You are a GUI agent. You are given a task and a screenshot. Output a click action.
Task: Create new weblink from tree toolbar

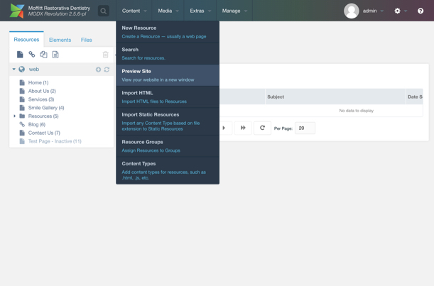(32, 55)
